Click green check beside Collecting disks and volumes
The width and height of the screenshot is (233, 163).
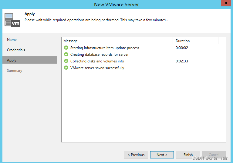66,61
